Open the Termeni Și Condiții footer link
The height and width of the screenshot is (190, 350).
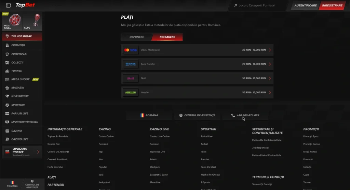(262, 184)
